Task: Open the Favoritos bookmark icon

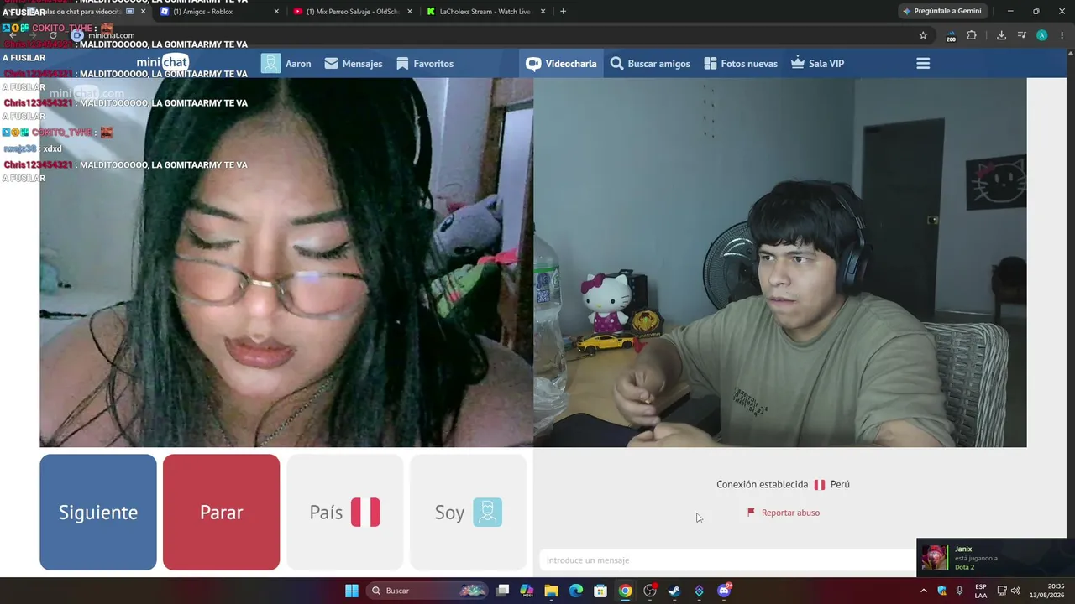Action: click(x=402, y=64)
